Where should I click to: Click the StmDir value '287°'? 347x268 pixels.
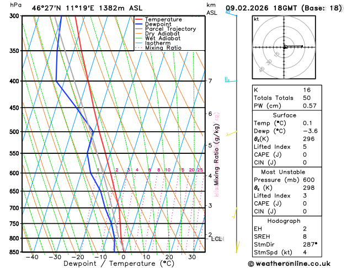[x=310, y=244]
